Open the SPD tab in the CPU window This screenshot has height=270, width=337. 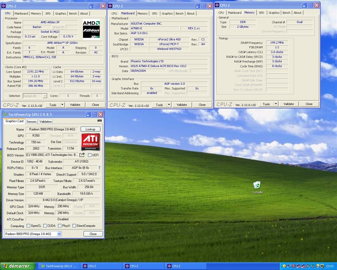(x=48, y=13)
